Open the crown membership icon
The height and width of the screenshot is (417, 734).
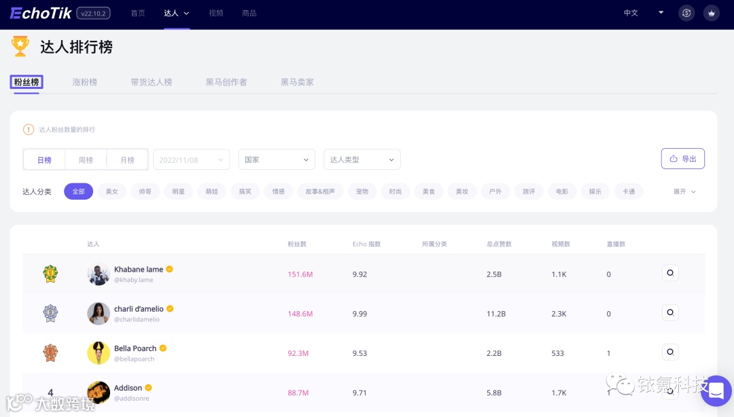click(x=712, y=13)
